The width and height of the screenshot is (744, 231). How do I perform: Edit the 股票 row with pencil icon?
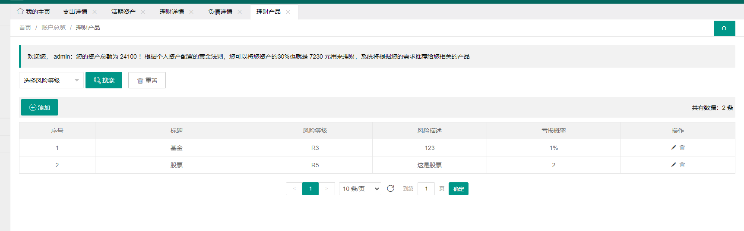pyautogui.click(x=673, y=165)
